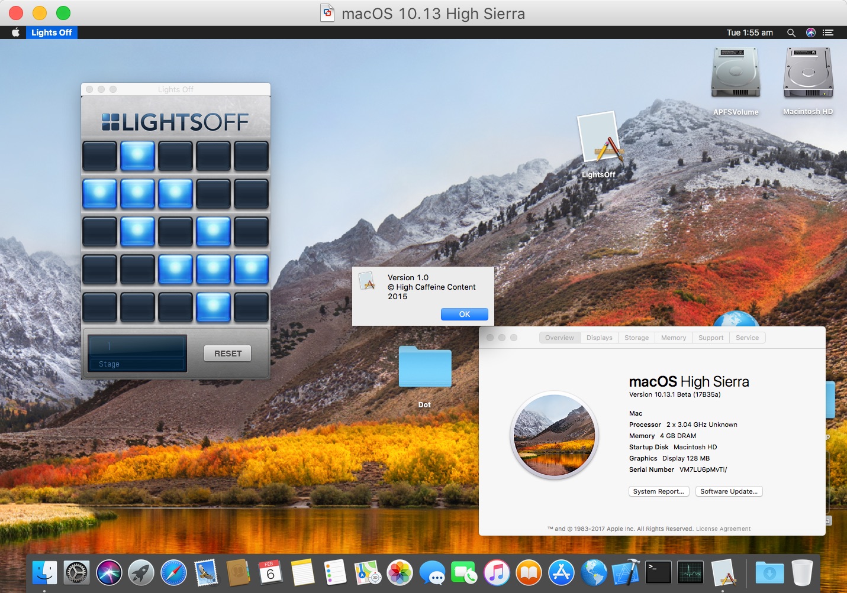This screenshot has height=593, width=847.
Task: Click OK in the version dialog
Action: [465, 314]
